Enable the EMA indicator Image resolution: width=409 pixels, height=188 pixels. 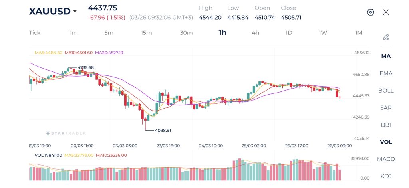386,73
